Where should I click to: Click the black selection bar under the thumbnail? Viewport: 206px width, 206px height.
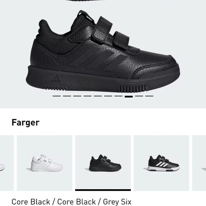103,190
